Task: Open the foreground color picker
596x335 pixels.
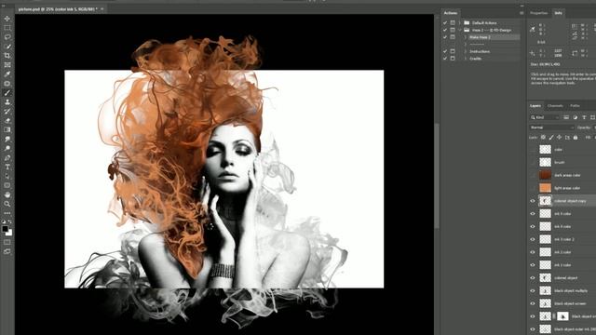Action: 5,229
